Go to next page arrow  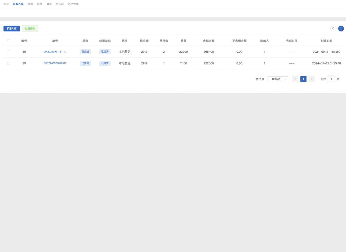click(x=312, y=79)
